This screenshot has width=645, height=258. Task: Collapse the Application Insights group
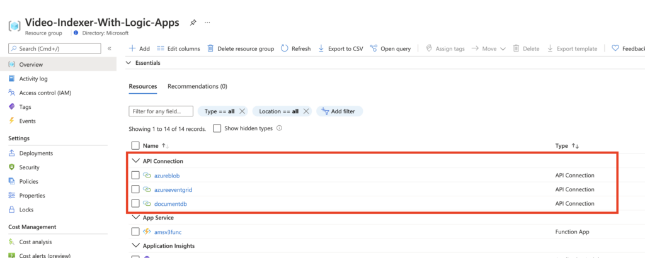coord(135,245)
